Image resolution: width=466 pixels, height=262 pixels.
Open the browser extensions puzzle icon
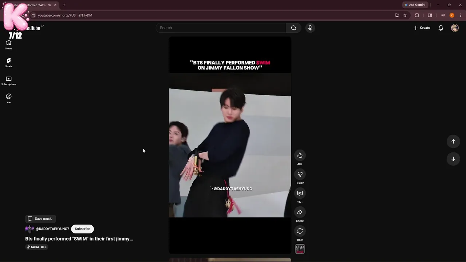point(417,15)
